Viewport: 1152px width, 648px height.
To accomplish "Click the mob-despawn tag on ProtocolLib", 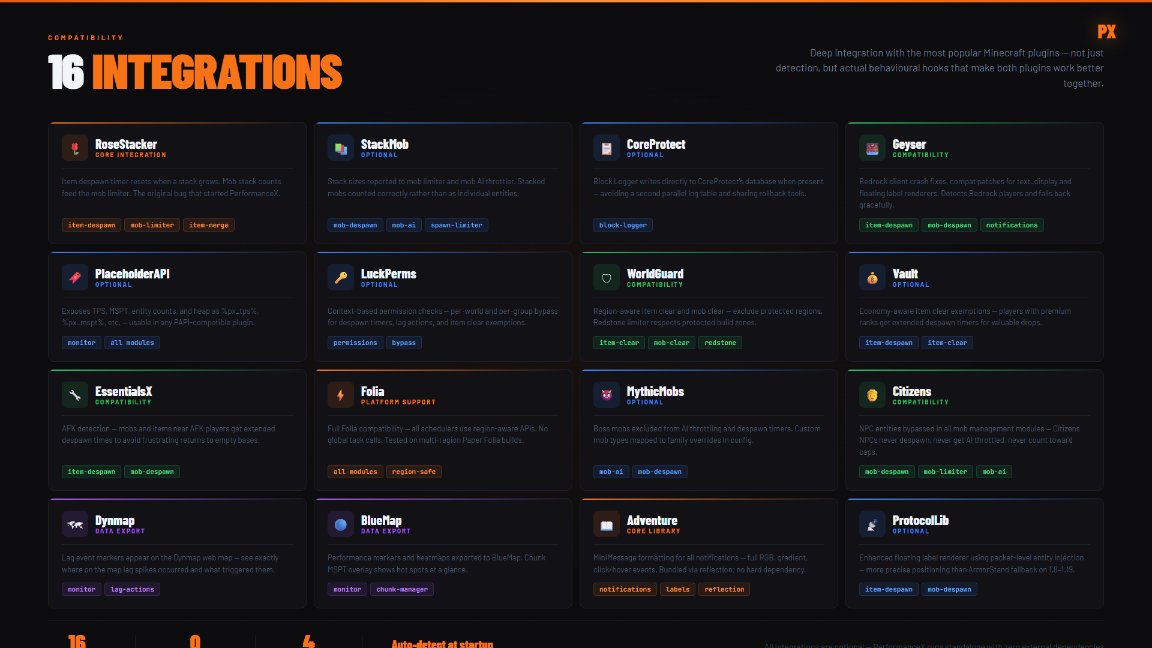I will (x=949, y=589).
